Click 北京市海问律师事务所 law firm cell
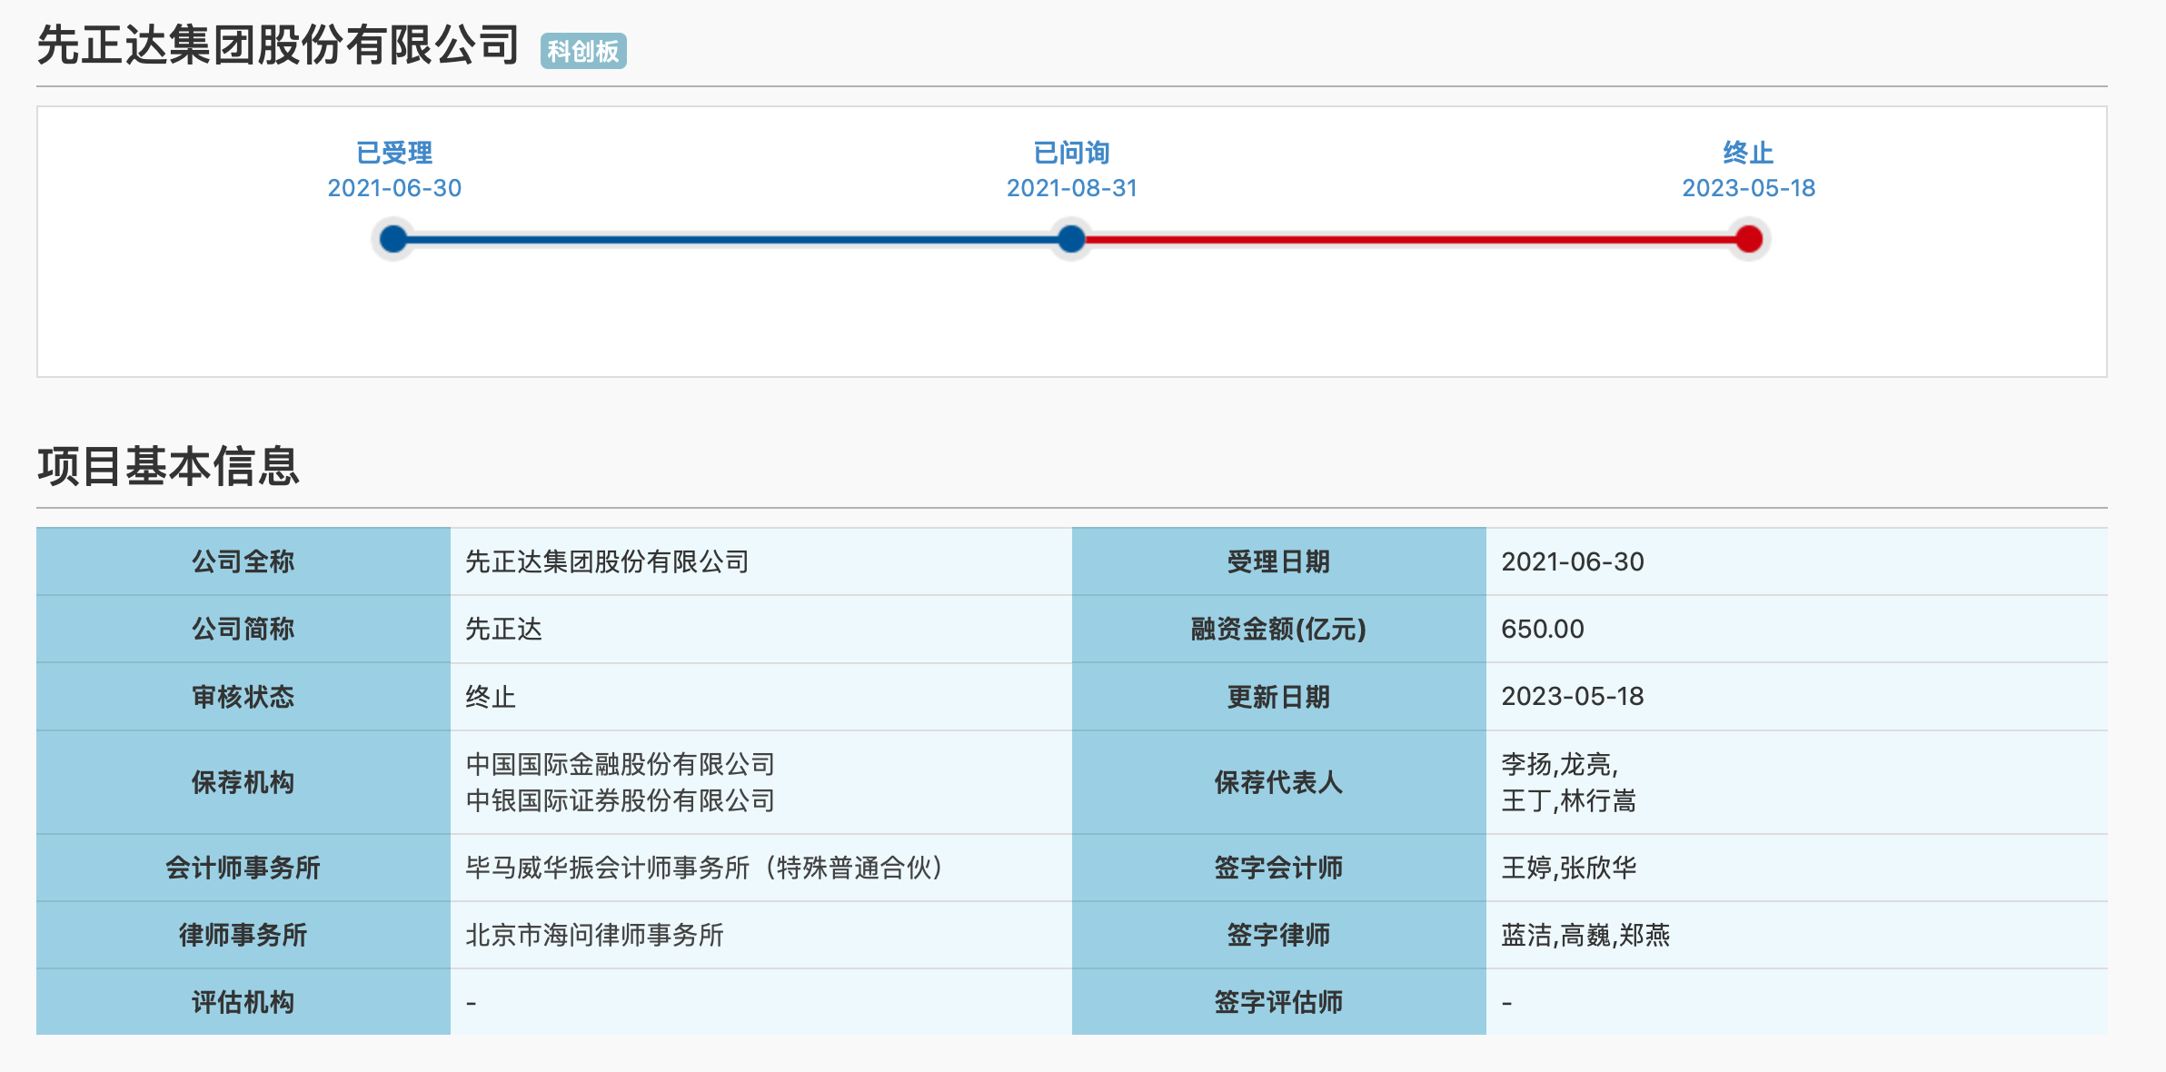The image size is (2166, 1072). pyautogui.click(x=594, y=935)
